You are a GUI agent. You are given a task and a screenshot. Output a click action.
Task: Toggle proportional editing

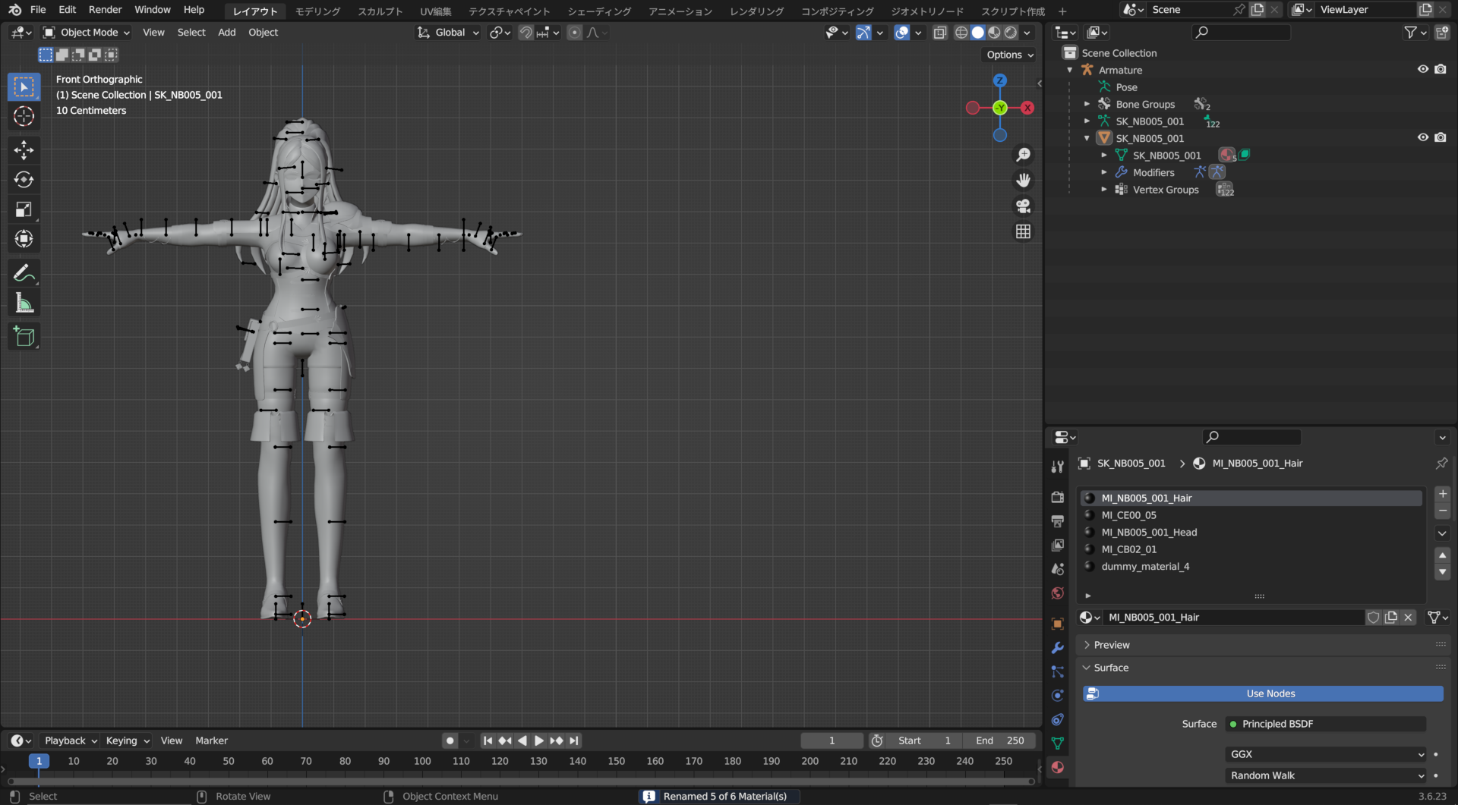coord(575,33)
